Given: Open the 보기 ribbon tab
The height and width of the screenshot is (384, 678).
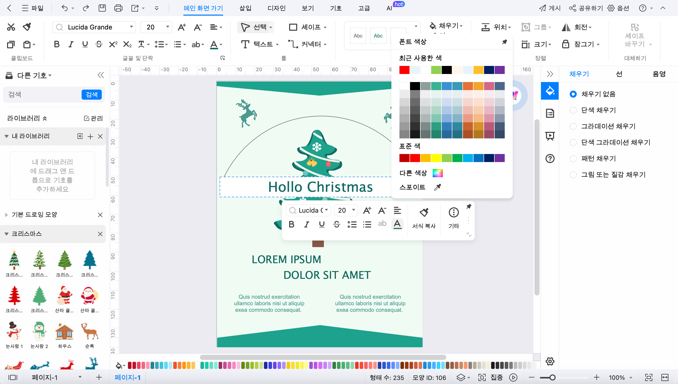Looking at the screenshot, I should [308, 8].
